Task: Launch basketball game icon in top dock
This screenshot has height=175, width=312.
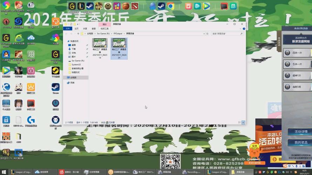Action: click(126, 6)
